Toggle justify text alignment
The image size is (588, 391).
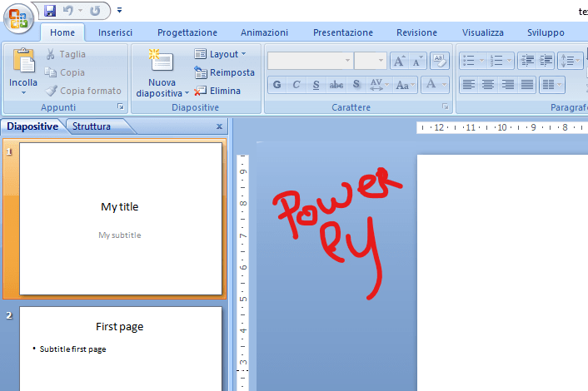point(527,85)
